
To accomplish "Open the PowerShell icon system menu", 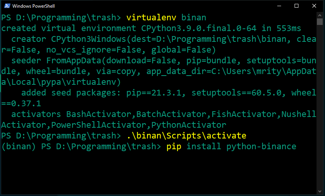I will pos(7,6).
